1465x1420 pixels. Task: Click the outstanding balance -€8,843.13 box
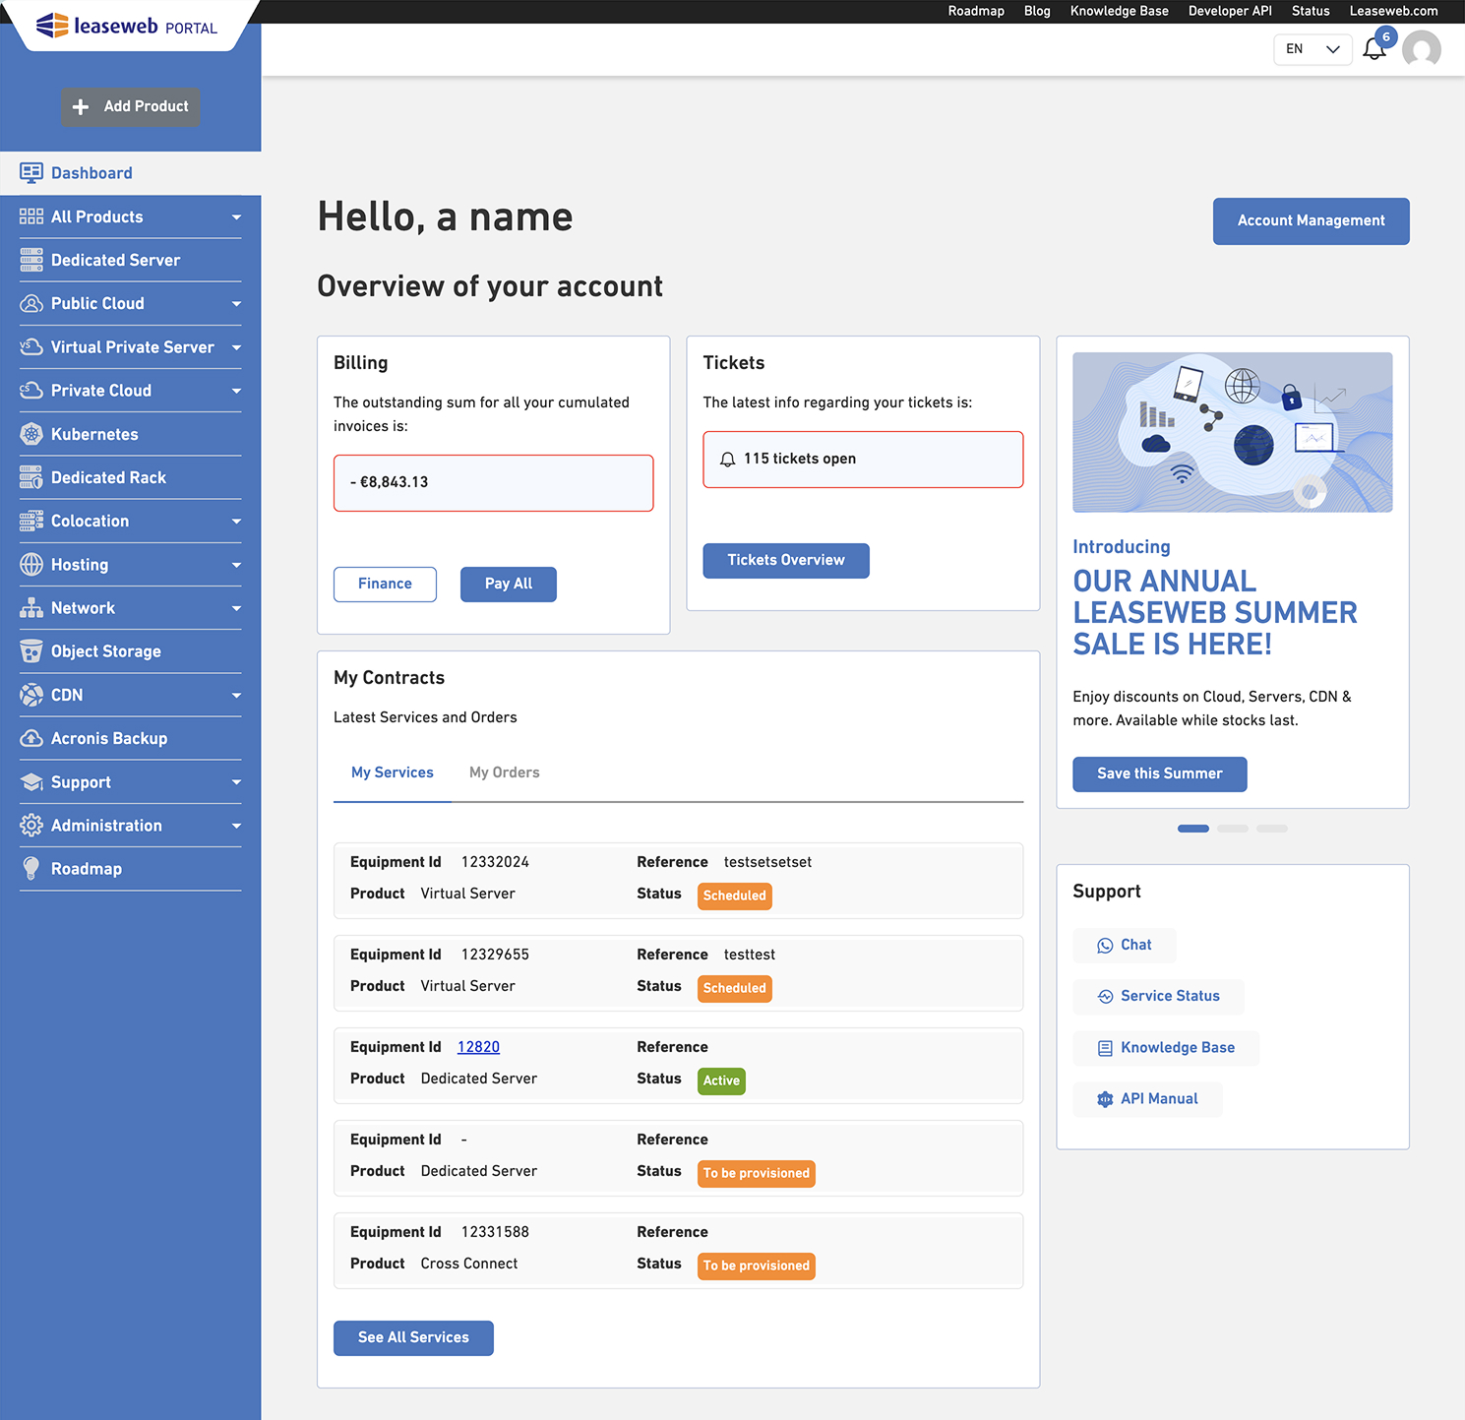point(494,483)
